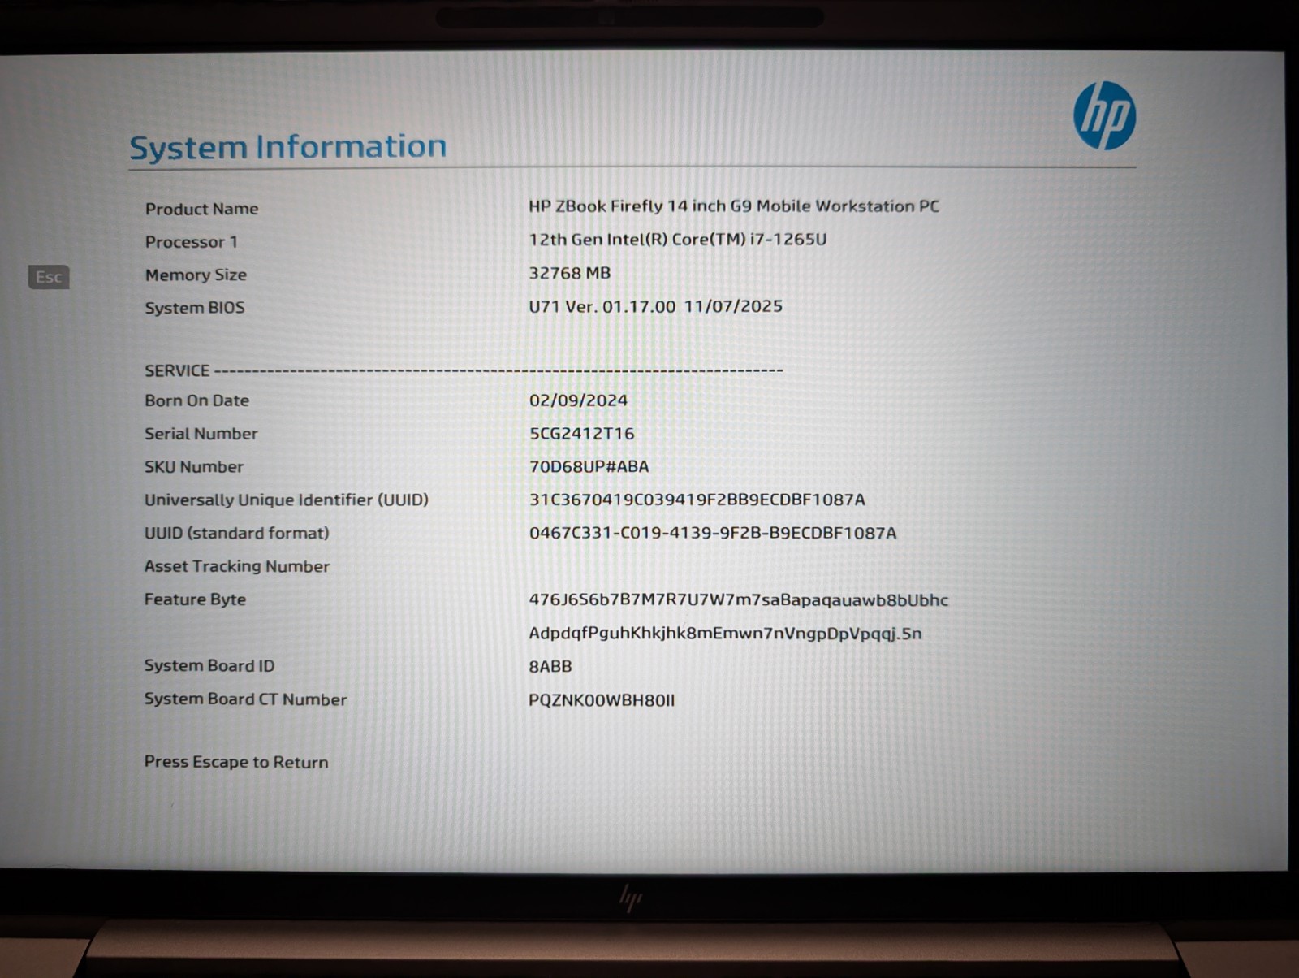Viewport: 1299px width, 978px height.
Task: Select the 32768 MB memory value
Action: pyautogui.click(x=569, y=273)
